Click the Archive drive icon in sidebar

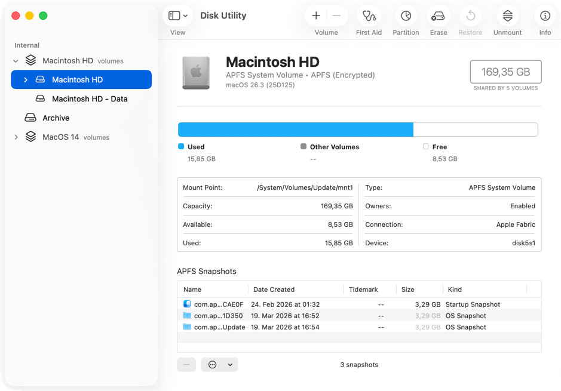(x=30, y=118)
